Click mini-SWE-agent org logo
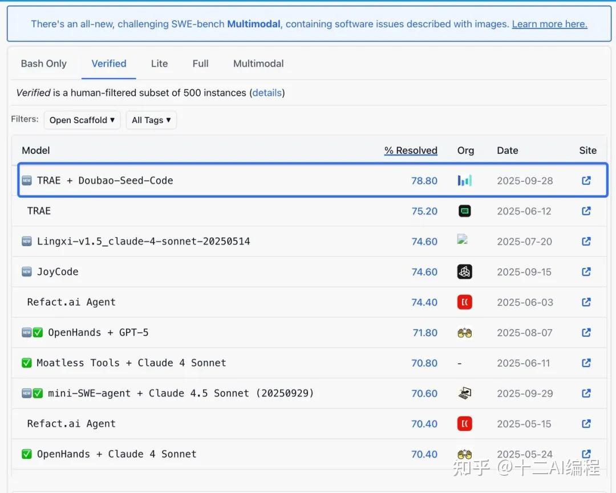The height and width of the screenshot is (493, 616). point(465,393)
